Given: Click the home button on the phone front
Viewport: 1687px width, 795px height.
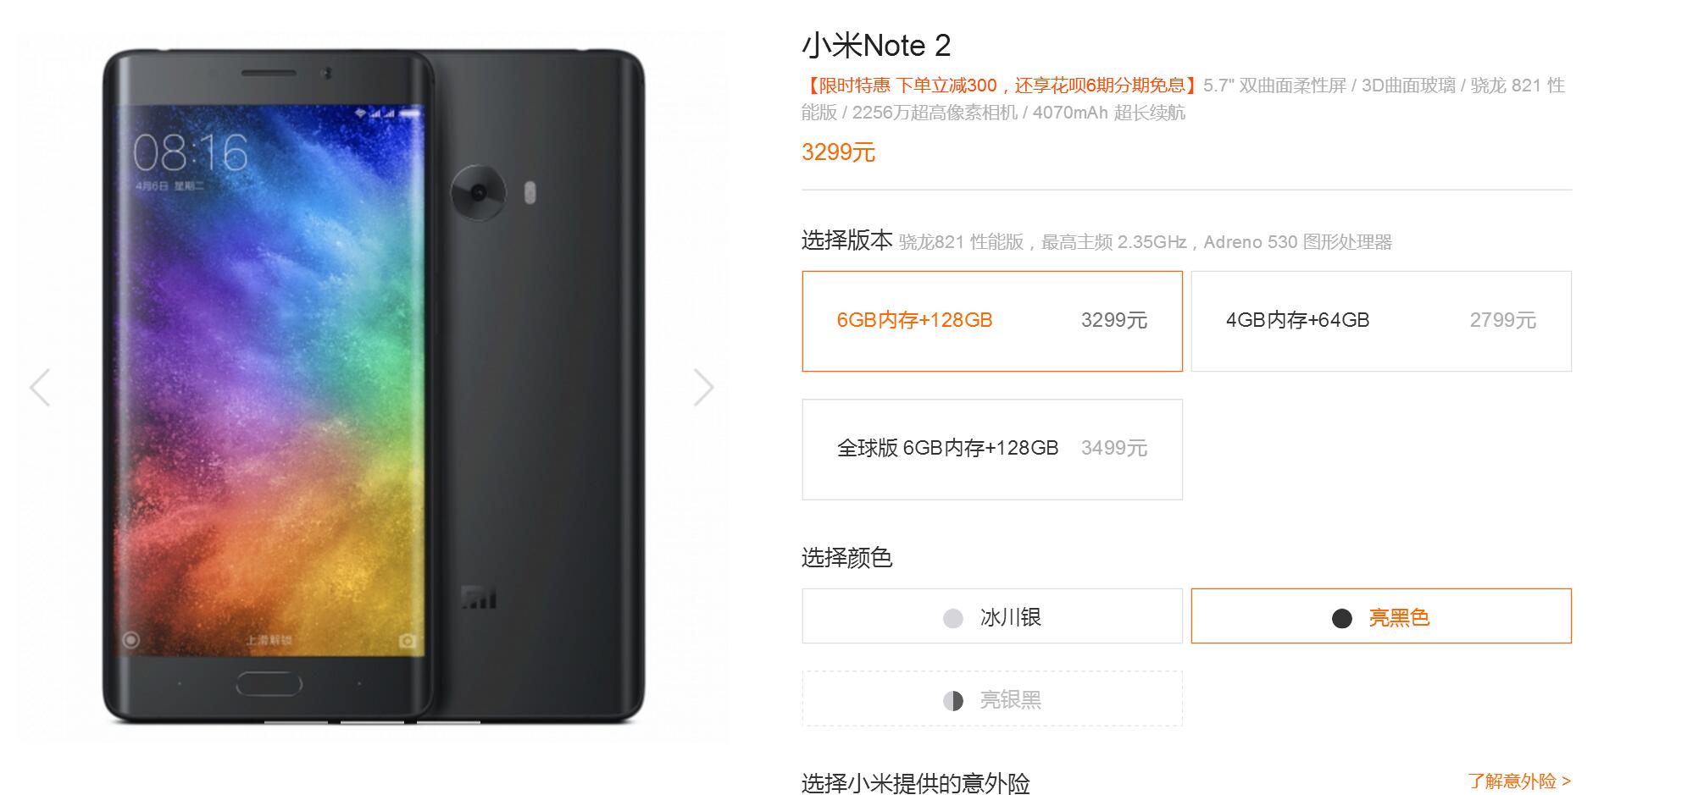Looking at the screenshot, I should [269, 683].
